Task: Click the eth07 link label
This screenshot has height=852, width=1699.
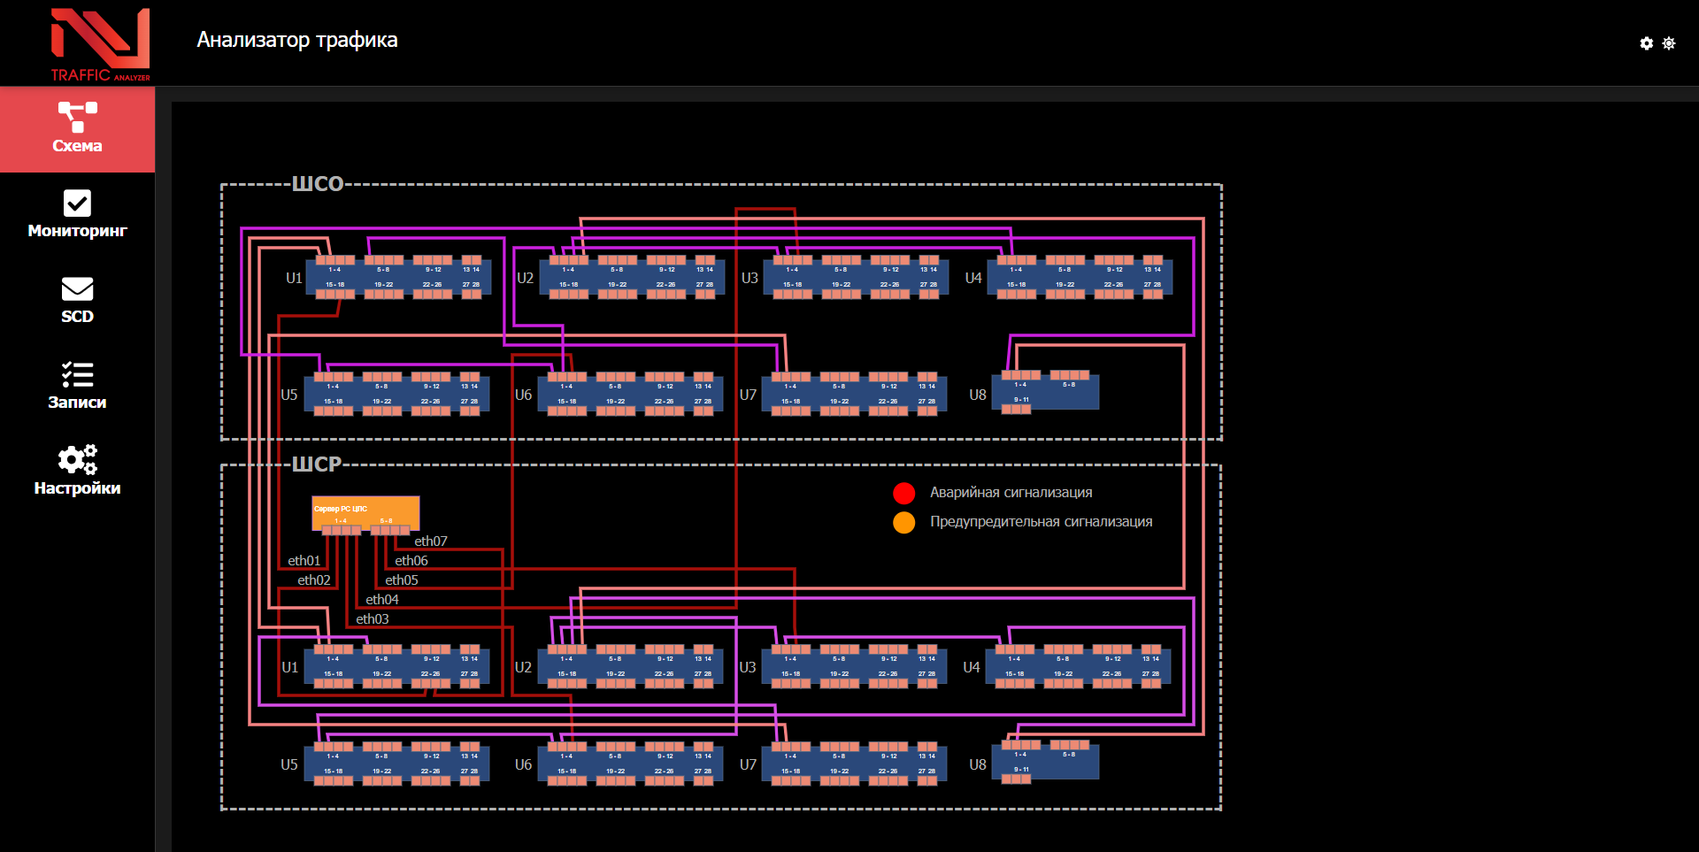Action: (431, 541)
